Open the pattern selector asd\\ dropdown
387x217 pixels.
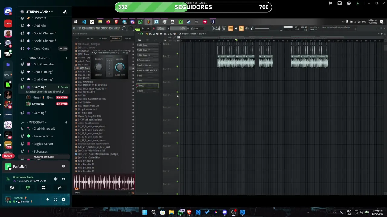179,28
